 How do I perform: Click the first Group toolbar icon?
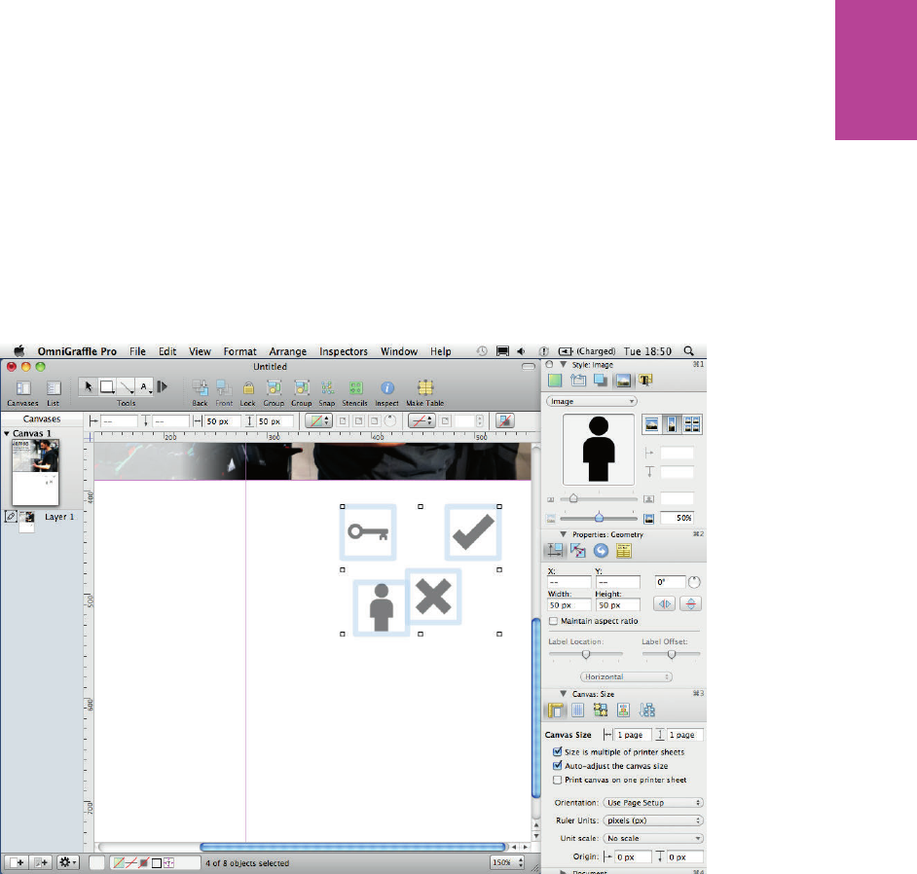[274, 387]
